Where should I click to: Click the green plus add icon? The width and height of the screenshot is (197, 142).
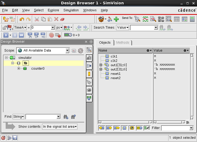pos(116,19)
